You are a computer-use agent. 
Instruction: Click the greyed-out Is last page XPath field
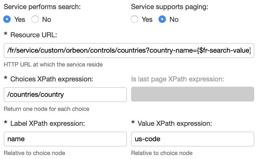click(x=193, y=94)
